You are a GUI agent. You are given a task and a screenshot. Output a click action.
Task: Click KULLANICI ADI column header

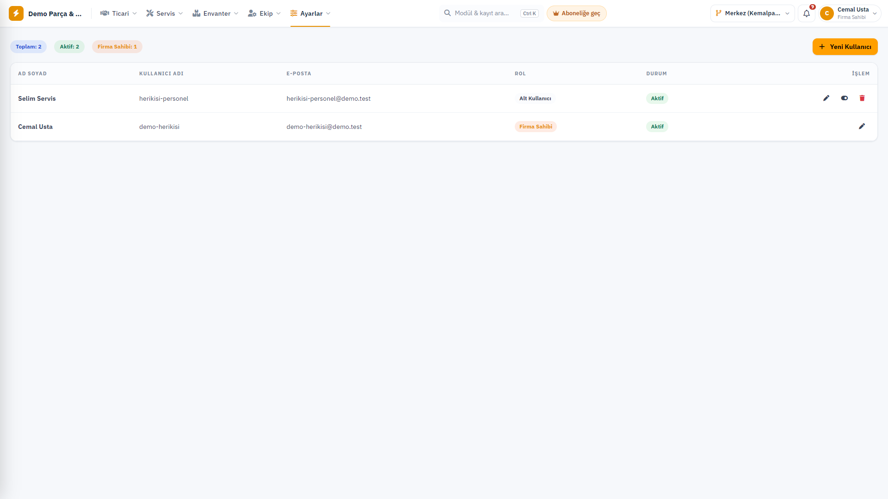pyautogui.click(x=161, y=73)
